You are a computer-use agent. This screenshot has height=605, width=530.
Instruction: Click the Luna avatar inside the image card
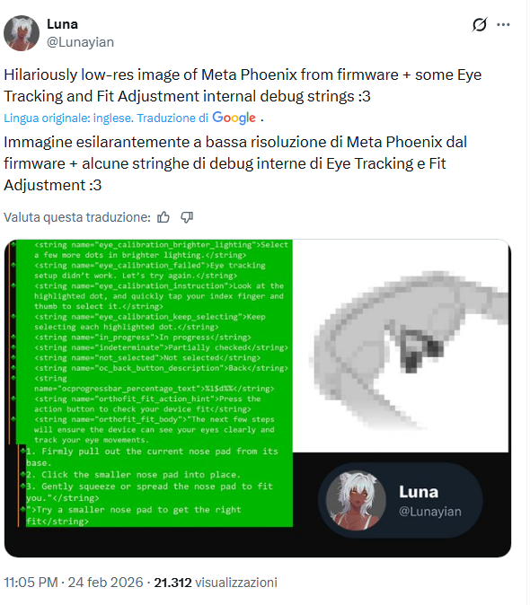tap(356, 501)
